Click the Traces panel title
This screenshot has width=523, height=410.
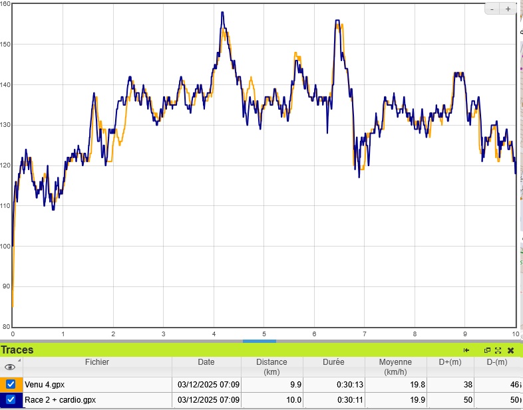pos(17,350)
